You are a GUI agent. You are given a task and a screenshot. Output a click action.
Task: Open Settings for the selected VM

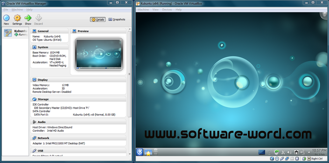pos(17,20)
